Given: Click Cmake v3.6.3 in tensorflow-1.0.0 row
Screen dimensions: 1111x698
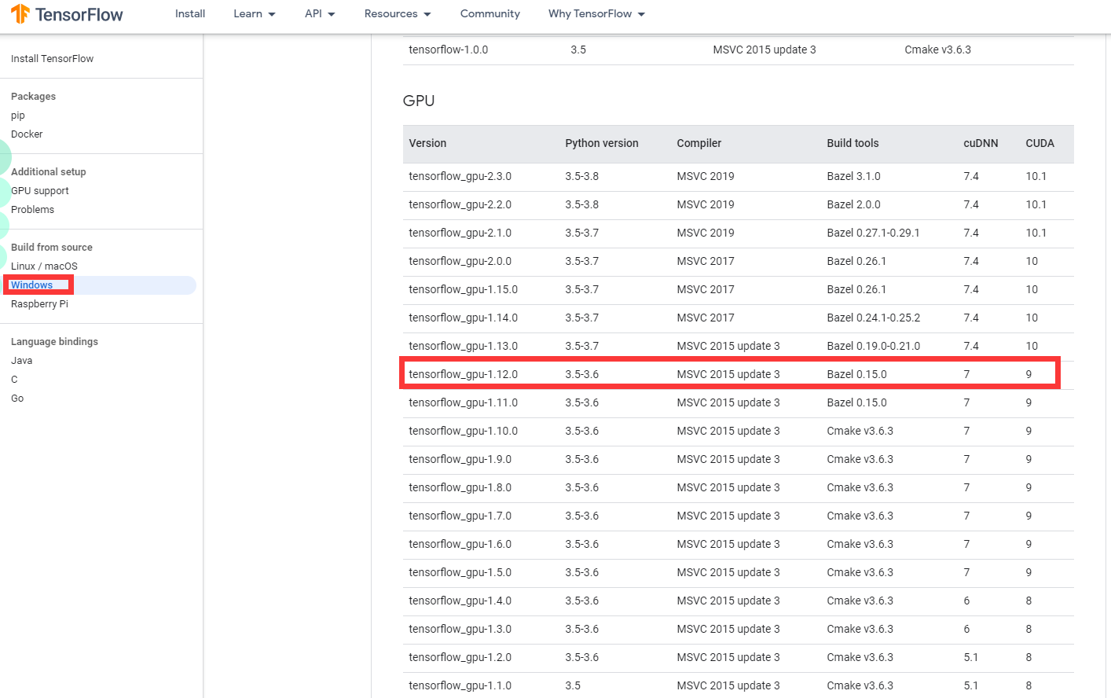Looking at the screenshot, I should tap(937, 50).
